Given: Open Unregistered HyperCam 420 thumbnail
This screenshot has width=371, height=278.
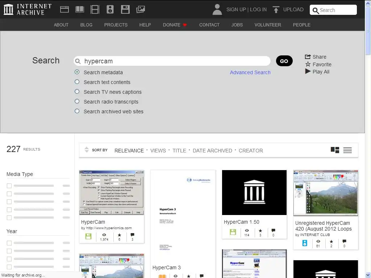Looking at the screenshot, I should point(326,193).
